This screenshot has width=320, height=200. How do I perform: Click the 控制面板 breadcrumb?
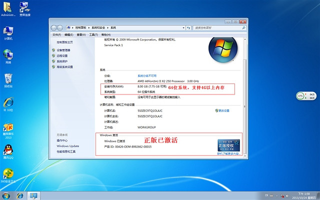click(x=80, y=28)
